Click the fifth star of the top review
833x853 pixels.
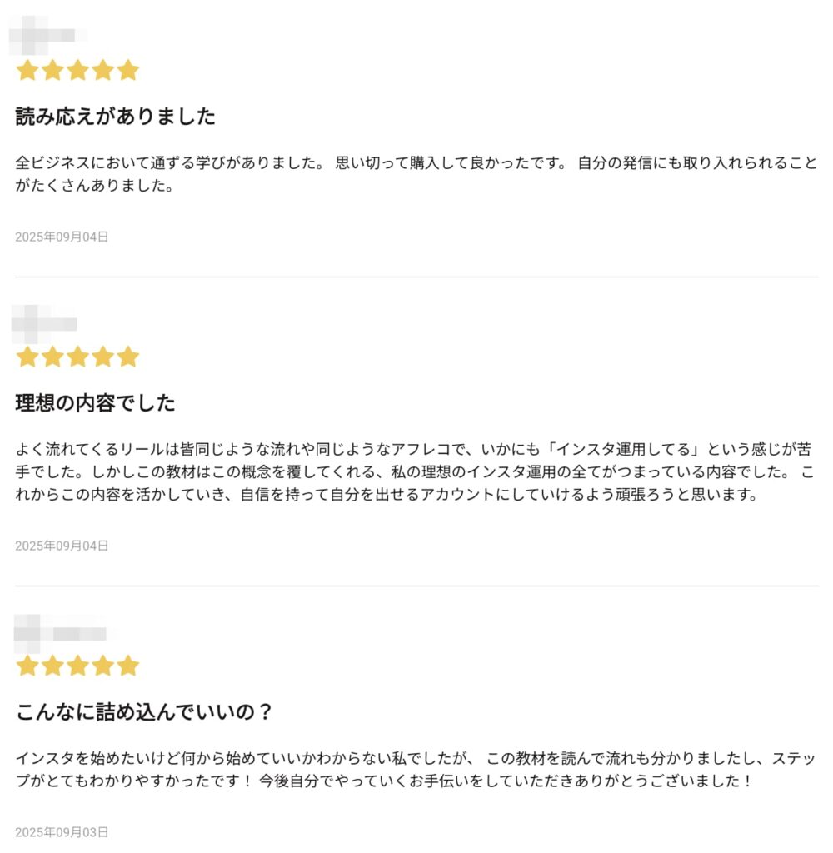coord(127,70)
